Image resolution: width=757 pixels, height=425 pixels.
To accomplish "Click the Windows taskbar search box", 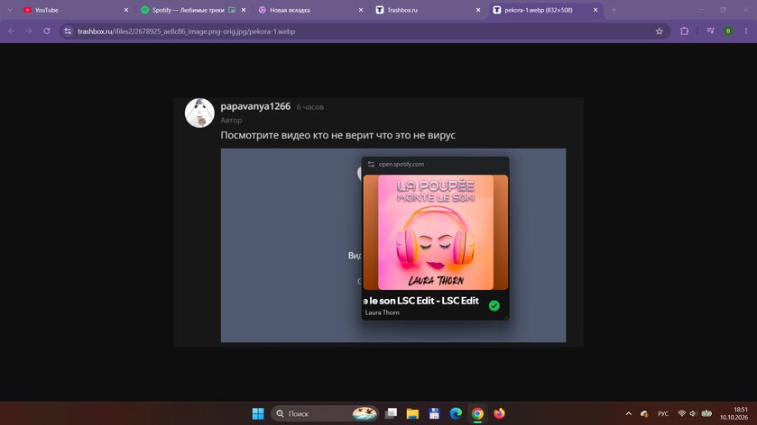I will 325,413.
